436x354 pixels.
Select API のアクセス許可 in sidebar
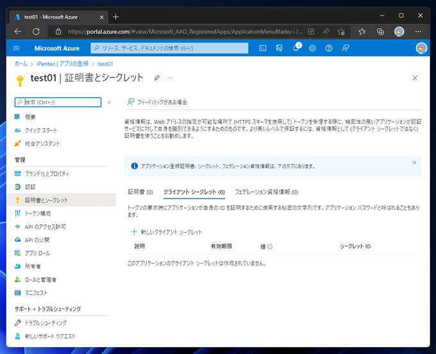(x=45, y=226)
